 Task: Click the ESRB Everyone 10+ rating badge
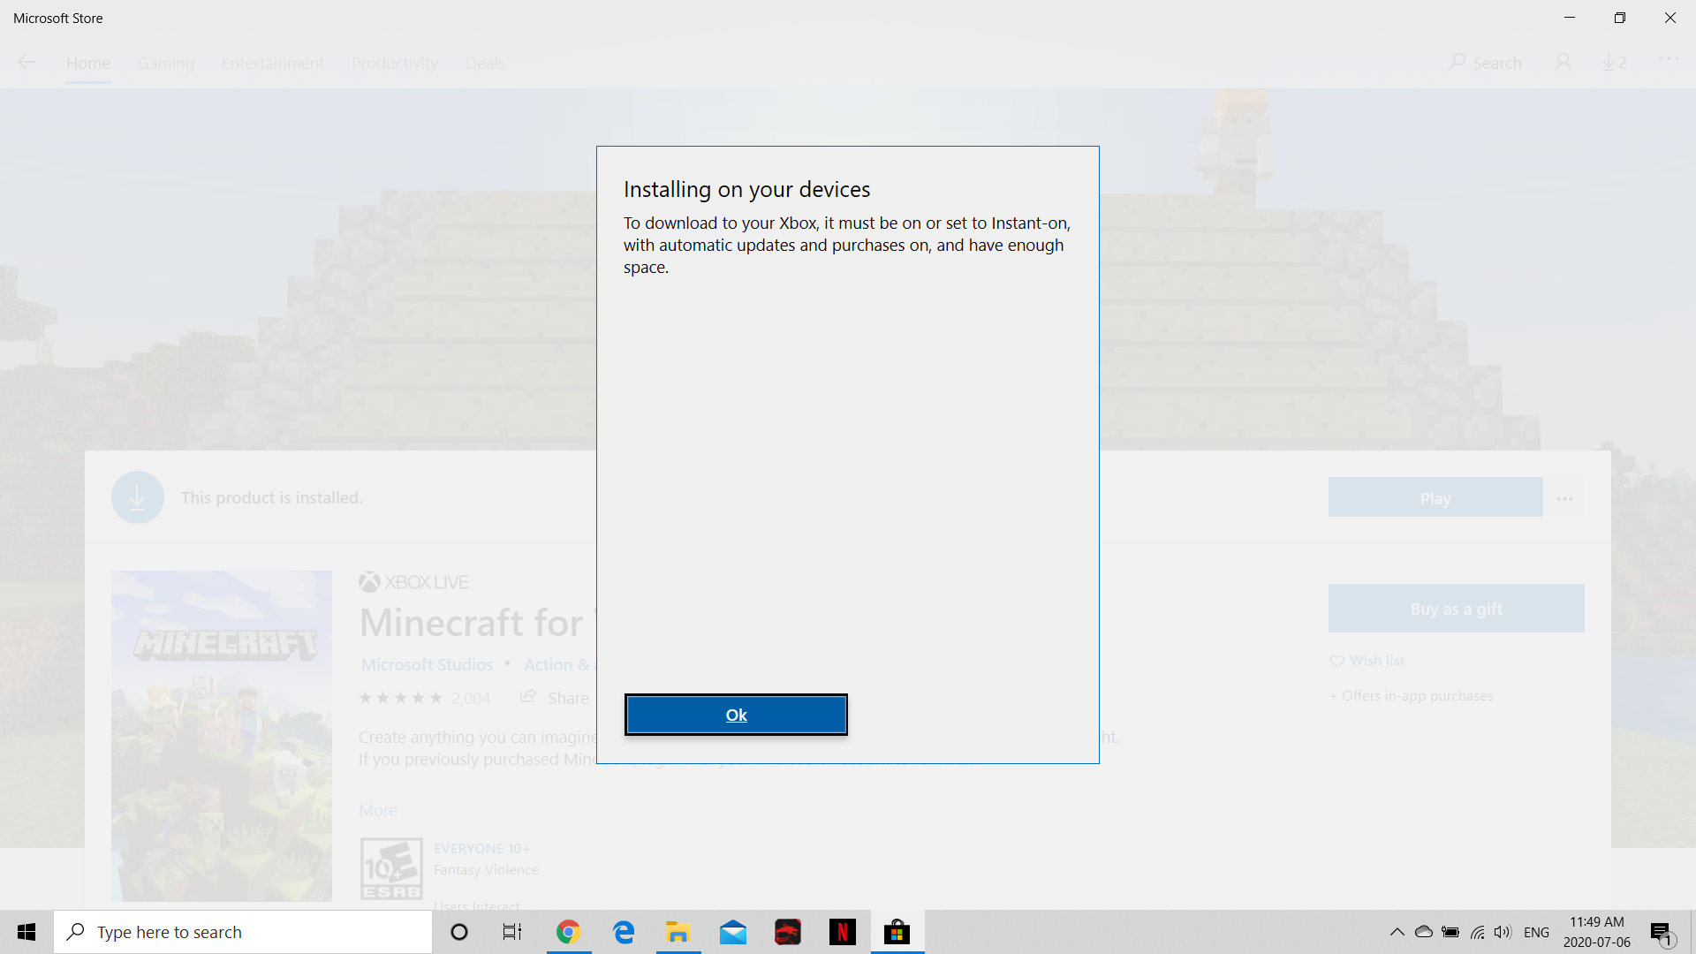pyautogui.click(x=391, y=868)
